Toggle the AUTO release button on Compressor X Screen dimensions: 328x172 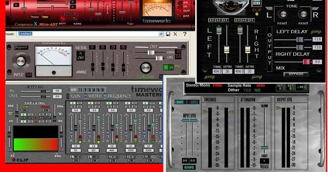coord(107,9)
